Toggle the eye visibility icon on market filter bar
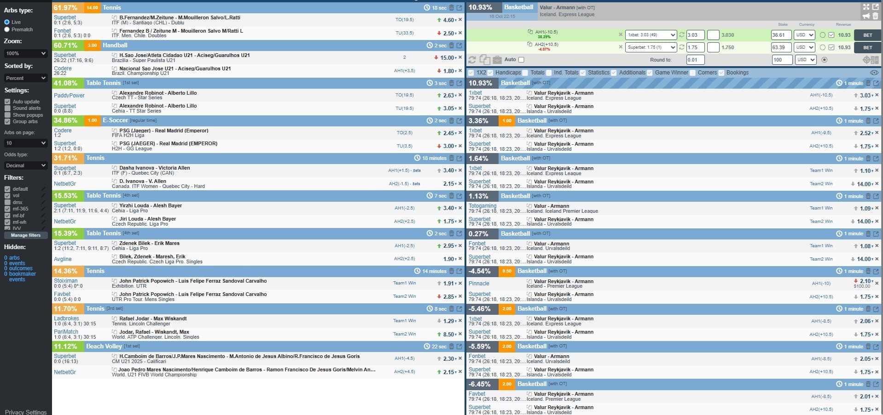883x415 pixels. tap(873, 73)
